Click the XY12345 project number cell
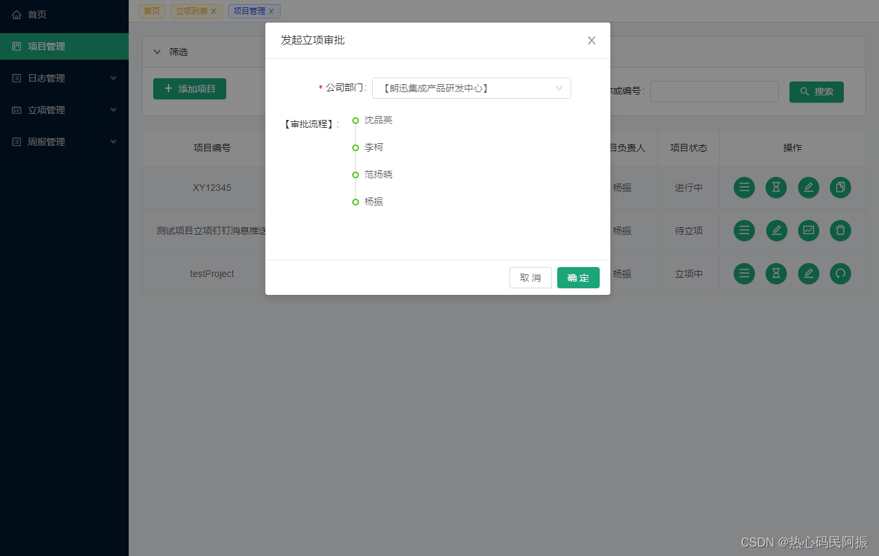 212,188
